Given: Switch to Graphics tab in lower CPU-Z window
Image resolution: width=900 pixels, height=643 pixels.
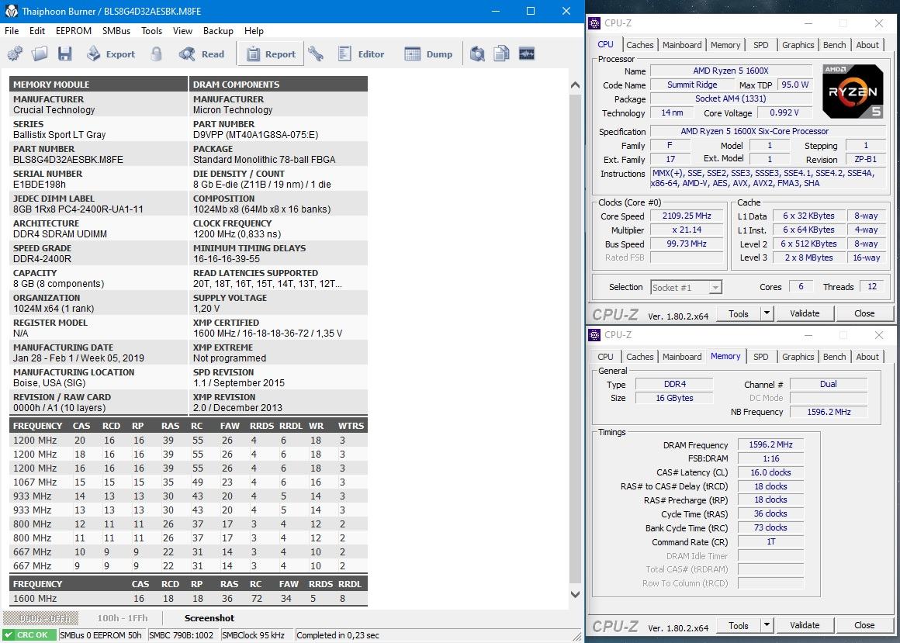Looking at the screenshot, I should tap(798, 357).
